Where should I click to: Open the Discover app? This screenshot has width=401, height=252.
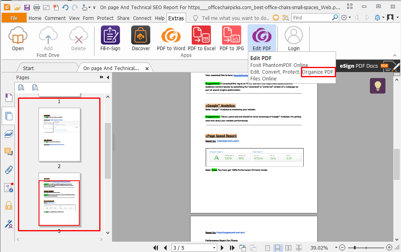click(141, 38)
